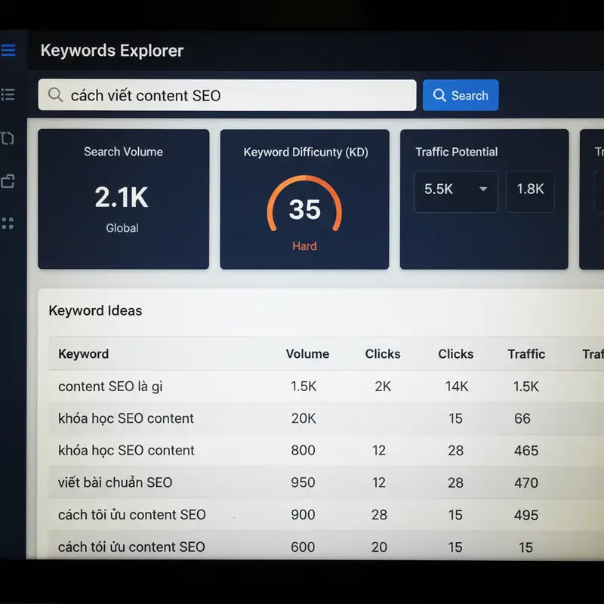Click the pages/copy icon in the sidebar
The height and width of the screenshot is (604, 604).
coord(8,138)
